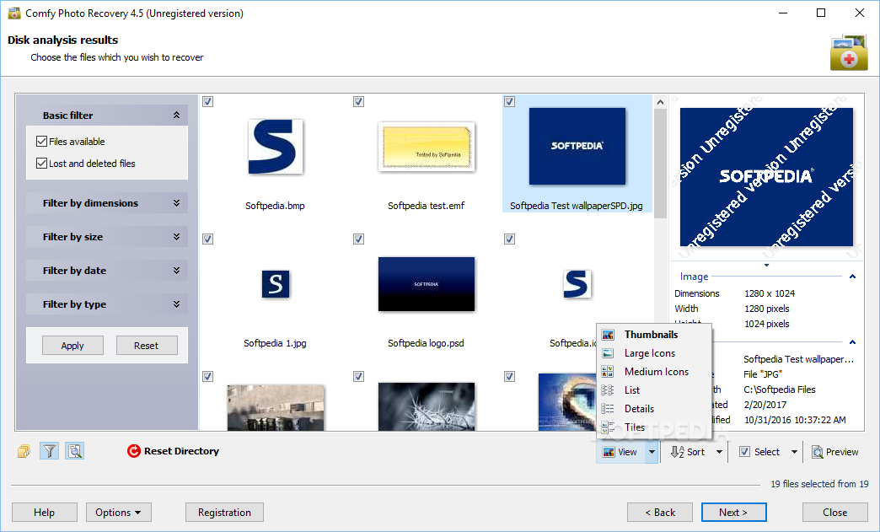Uncheck the Softpedia test.emf checkbox
The height and width of the screenshot is (532, 880).
coord(358,101)
